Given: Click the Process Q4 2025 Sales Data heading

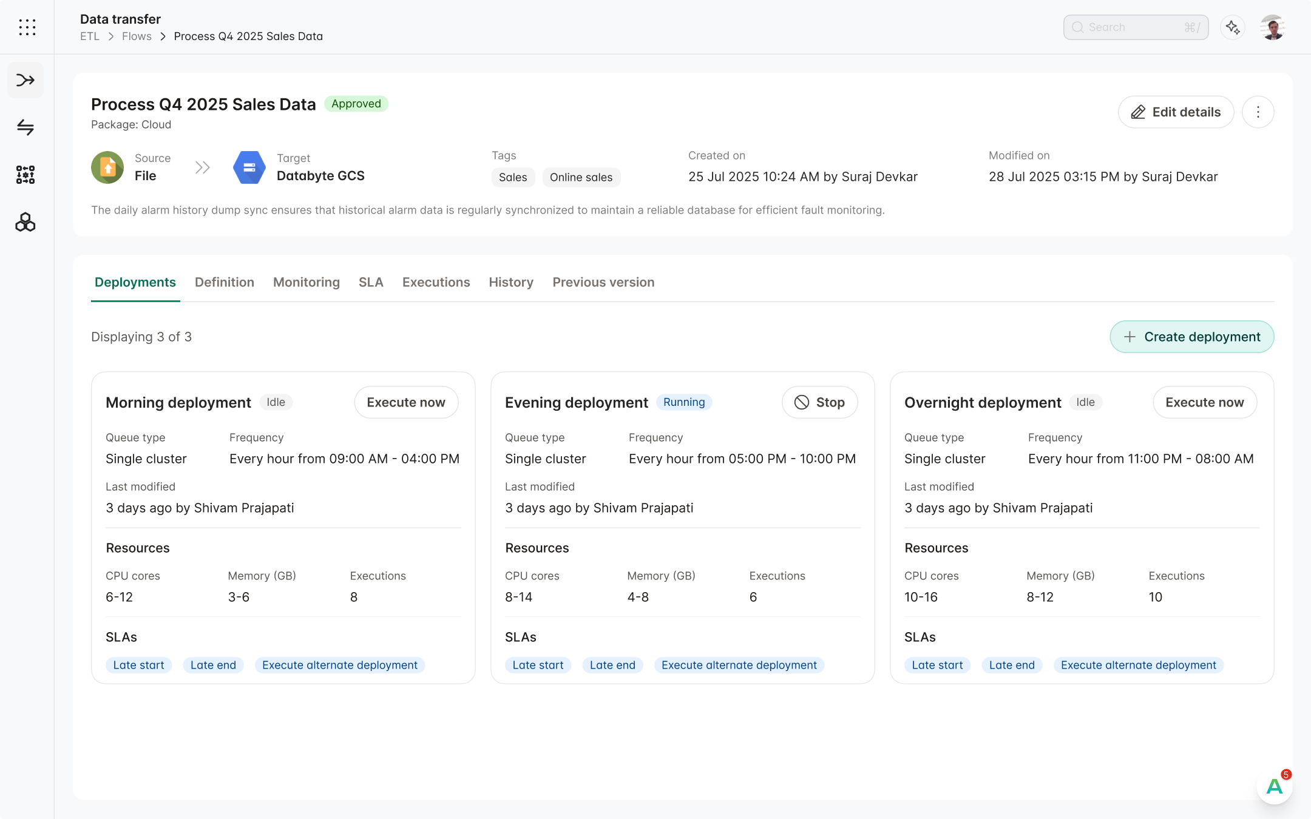Looking at the screenshot, I should click(x=203, y=104).
